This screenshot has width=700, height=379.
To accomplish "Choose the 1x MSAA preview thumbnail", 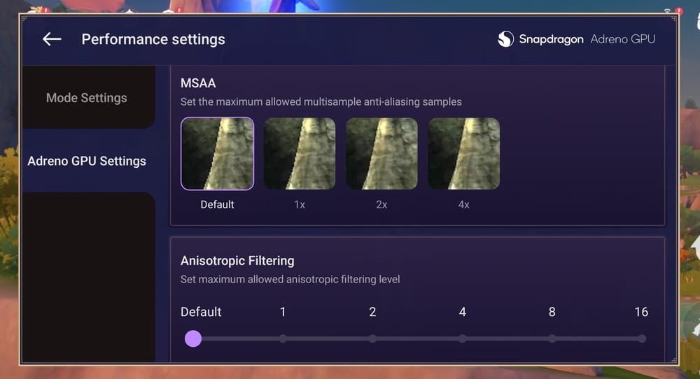I will (x=300, y=154).
